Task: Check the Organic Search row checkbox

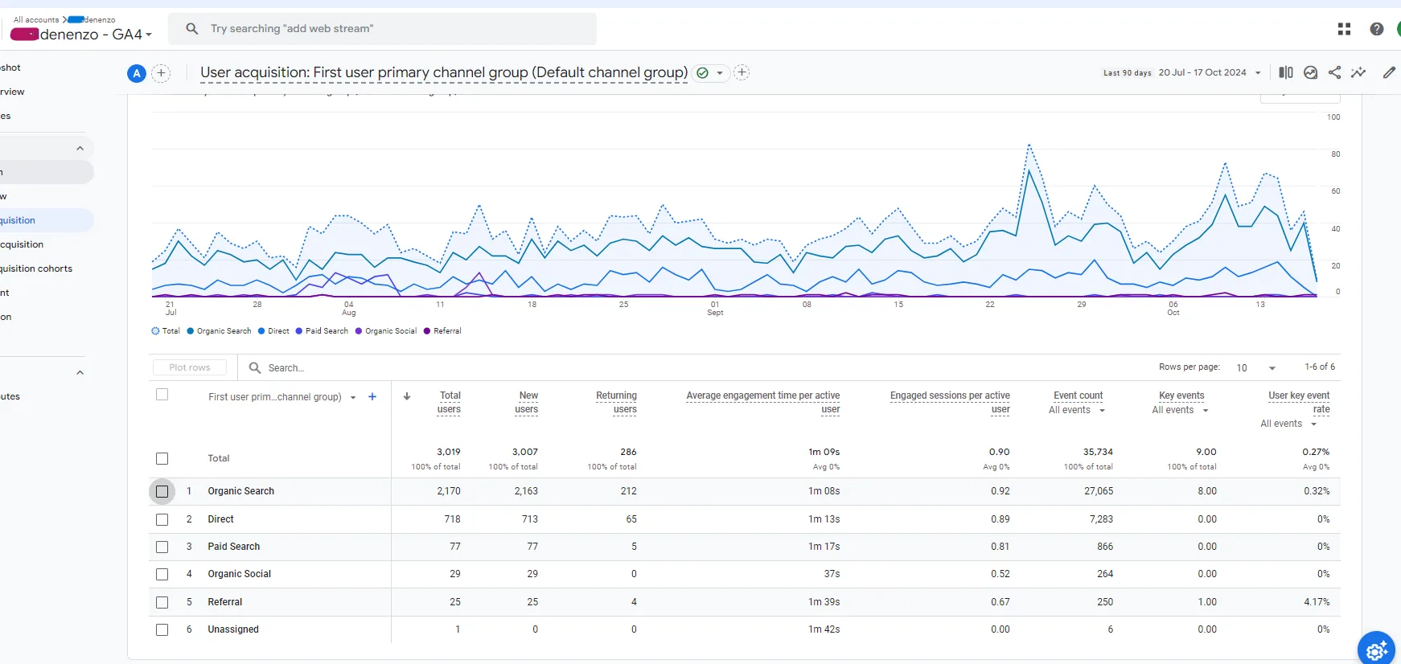Action: tap(162, 491)
